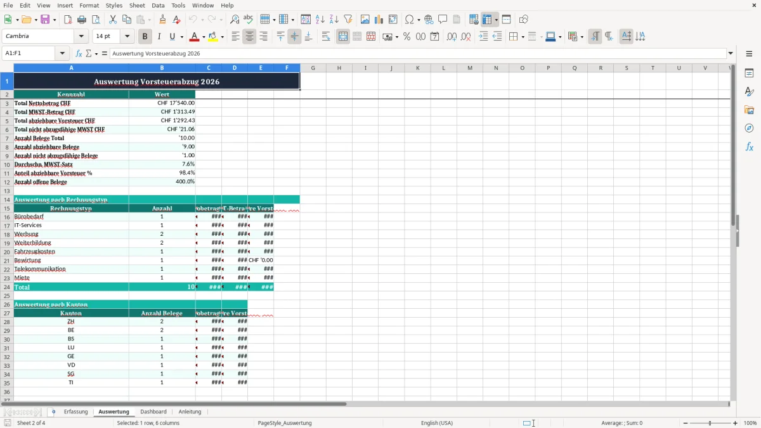Insert a comment

pyautogui.click(x=443, y=20)
